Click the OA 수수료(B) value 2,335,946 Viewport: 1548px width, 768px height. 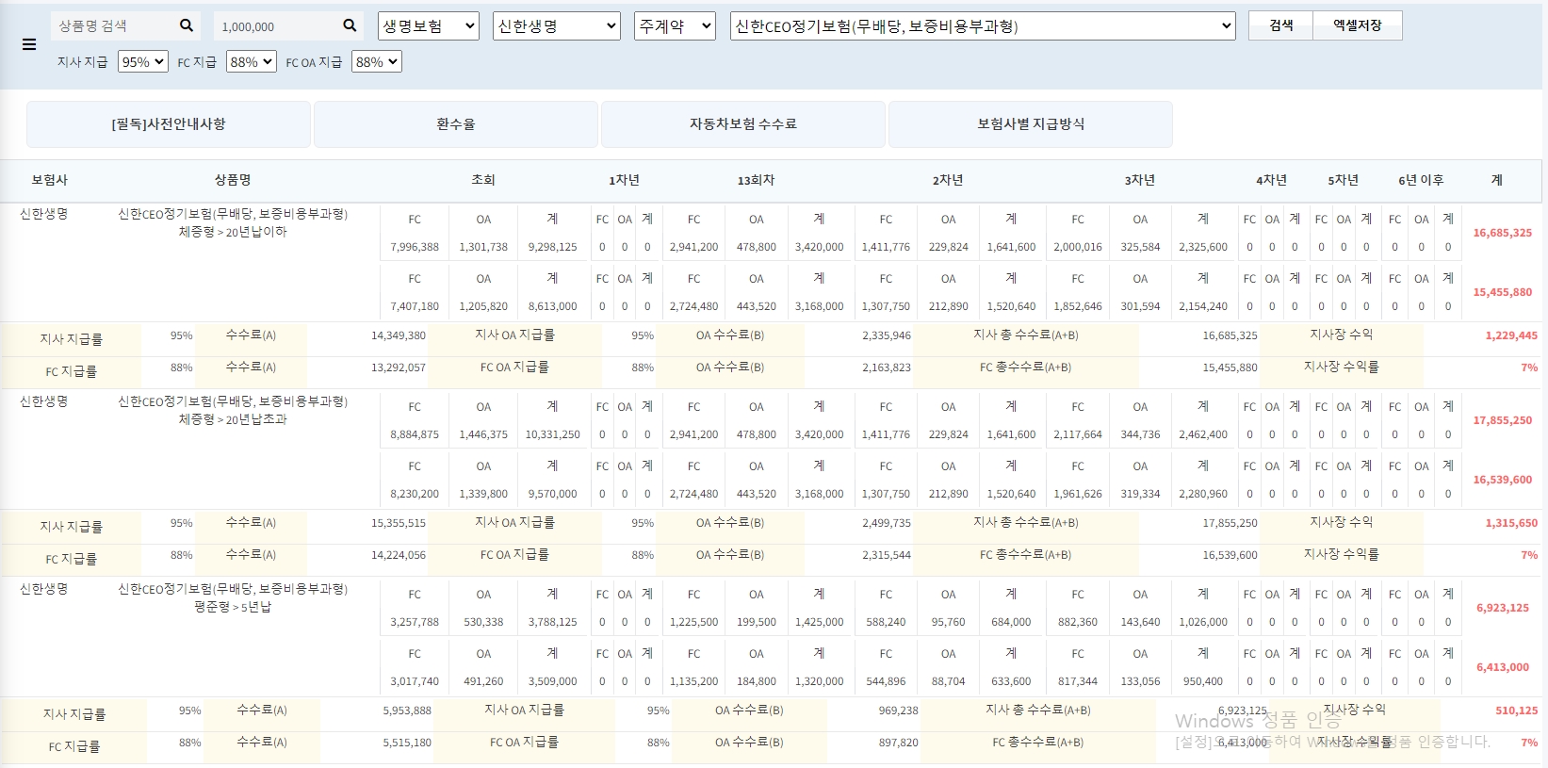[x=887, y=335]
